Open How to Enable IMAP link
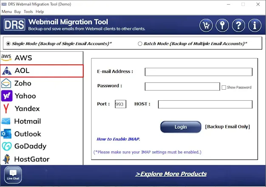Viewport: 266px width, 187px height. pyautogui.click(x=118, y=139)
